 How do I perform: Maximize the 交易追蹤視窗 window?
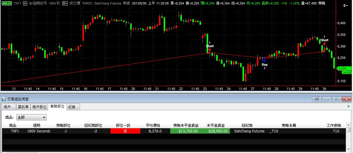coord(337,99)
